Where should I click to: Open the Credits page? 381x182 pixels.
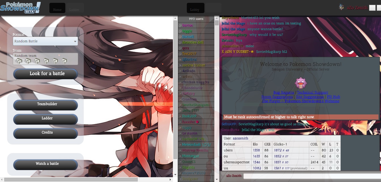click(45, 133)
